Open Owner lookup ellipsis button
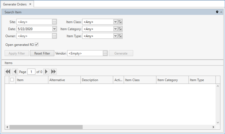This screenshot has height=134, width=225. pos(54,36)
